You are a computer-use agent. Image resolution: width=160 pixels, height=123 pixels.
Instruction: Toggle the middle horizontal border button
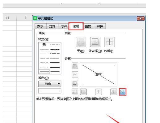[75, 74]
